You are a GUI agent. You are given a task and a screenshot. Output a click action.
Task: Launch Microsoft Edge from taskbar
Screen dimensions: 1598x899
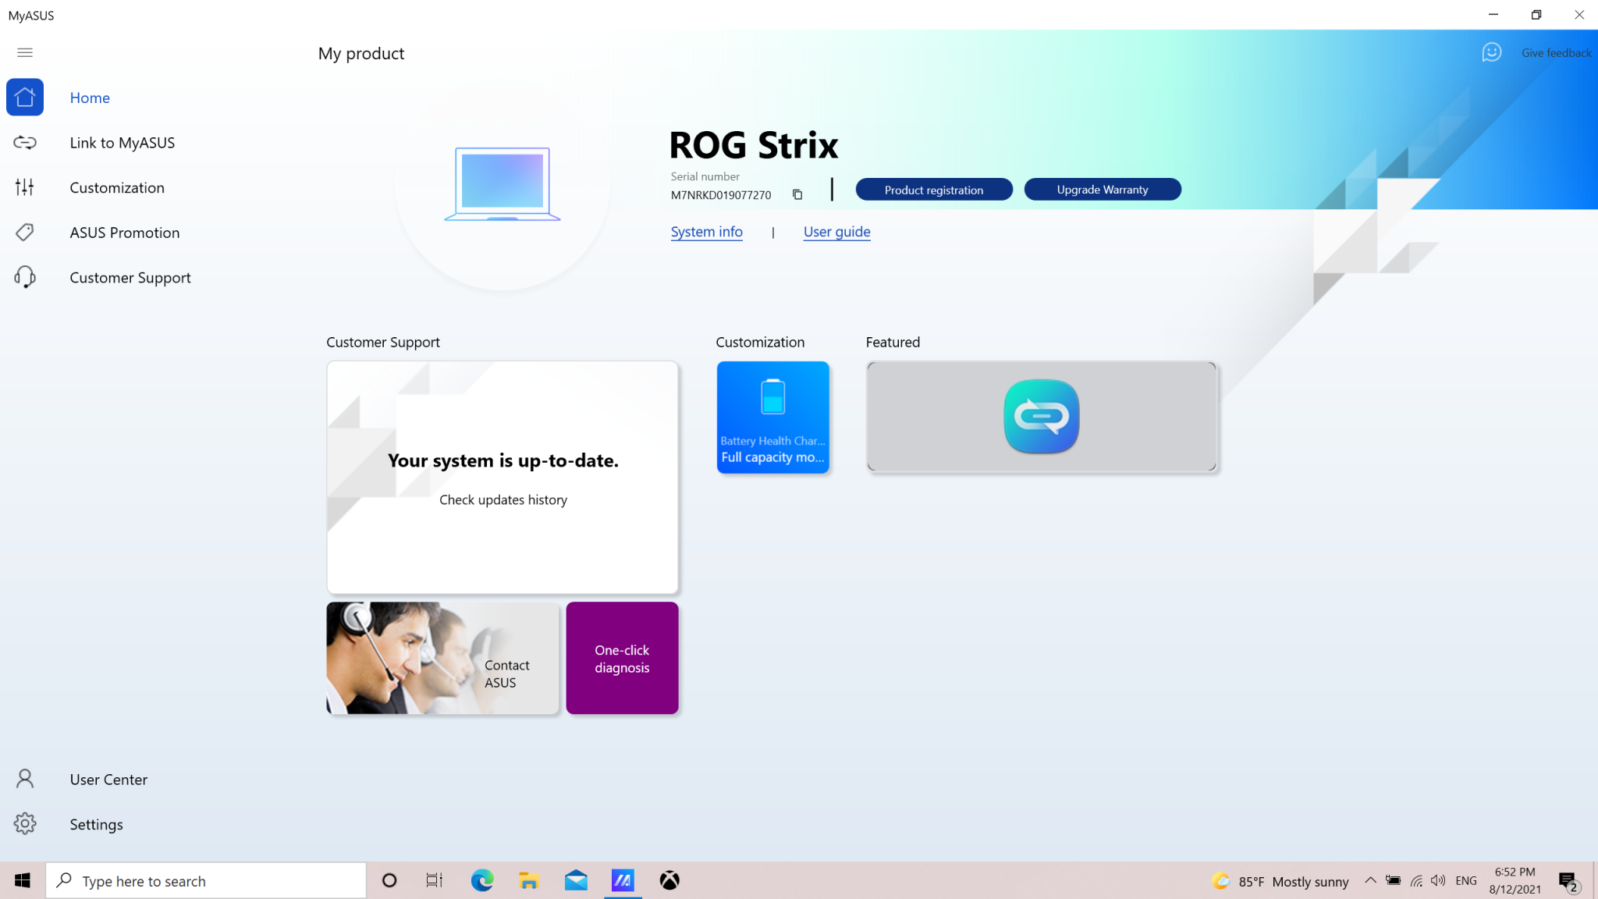pyautogui.click(x=482, y=880)
